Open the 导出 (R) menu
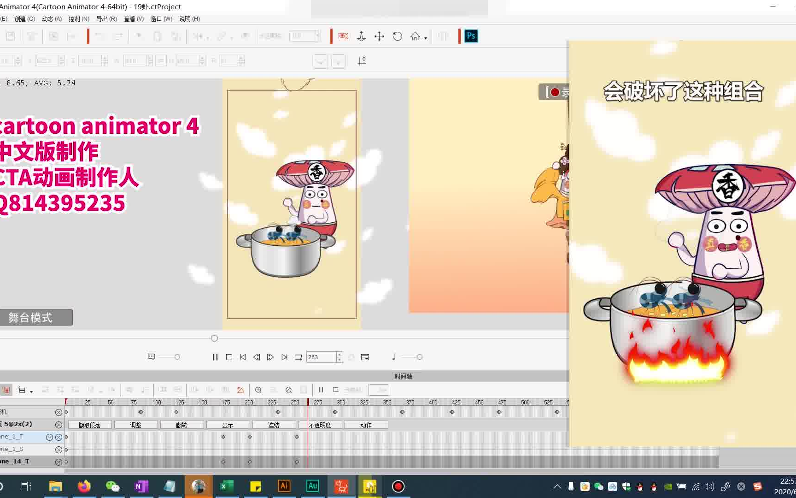Image resolution: width=796 pixels, height=498 pixels. point(106,19)
